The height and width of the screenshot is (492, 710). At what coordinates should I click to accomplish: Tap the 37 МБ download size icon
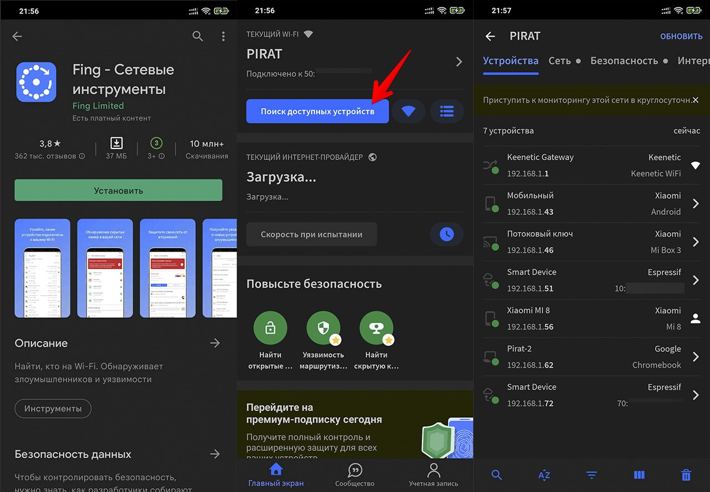pyautogui.click(x=116, y=143)
